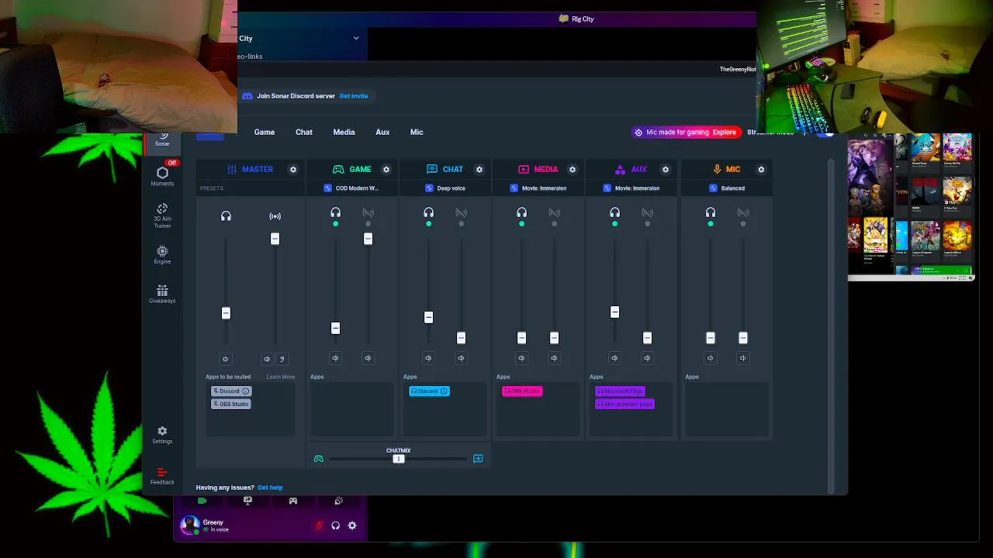Mute the GAME headphone speaker icon

coord(335,358)
